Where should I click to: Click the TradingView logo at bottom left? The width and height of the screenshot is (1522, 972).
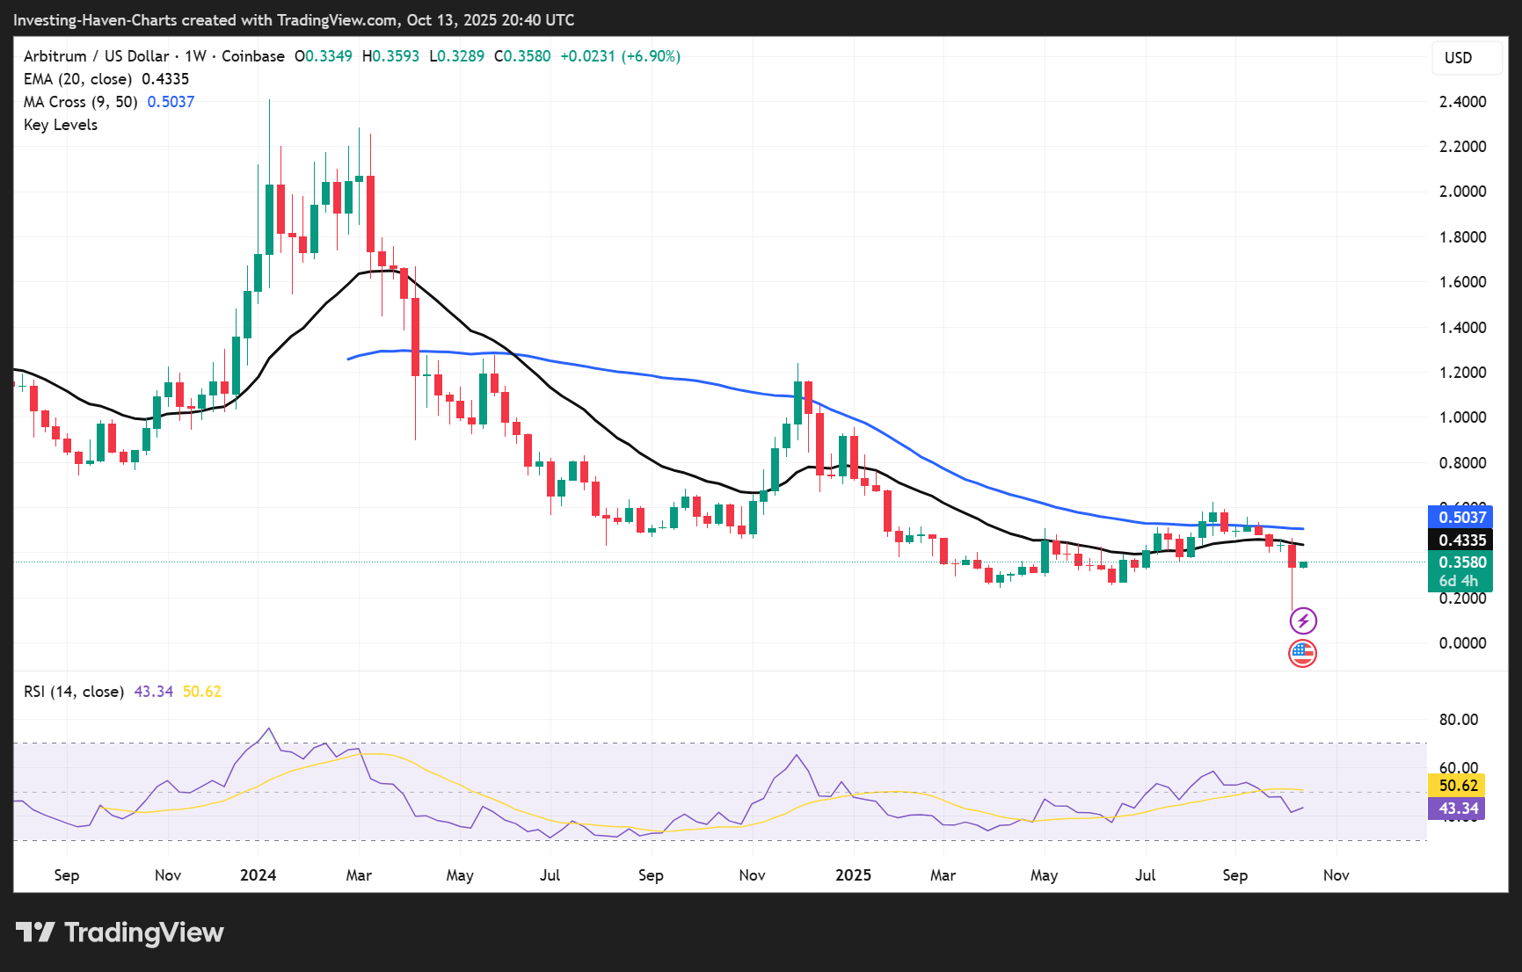(x=120, y=932)
